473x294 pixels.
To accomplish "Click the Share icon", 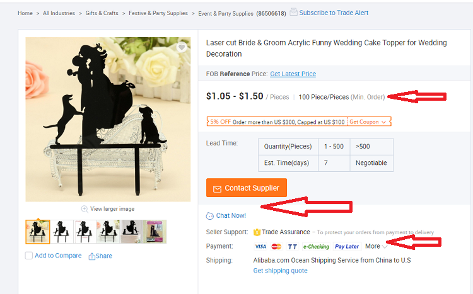I will click(x=92, y=256).
